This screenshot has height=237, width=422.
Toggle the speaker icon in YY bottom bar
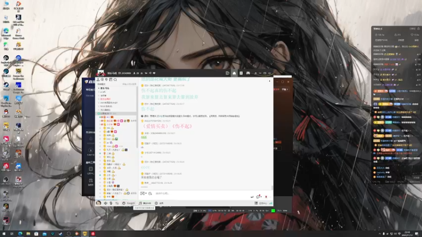[x=105, y=203]
